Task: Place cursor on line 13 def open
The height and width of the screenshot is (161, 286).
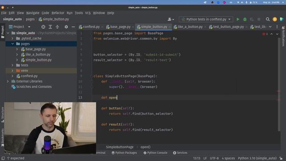Action: pos(109,97)
